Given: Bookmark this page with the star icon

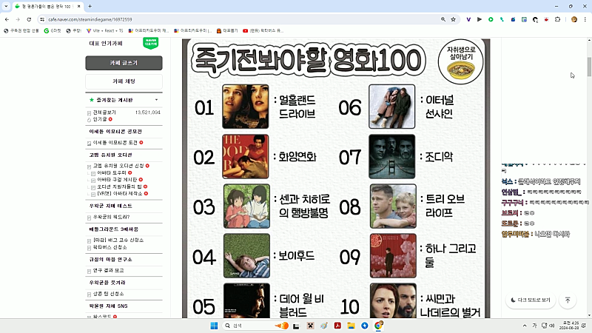Looking at the screenshot, I should point(453,19).
